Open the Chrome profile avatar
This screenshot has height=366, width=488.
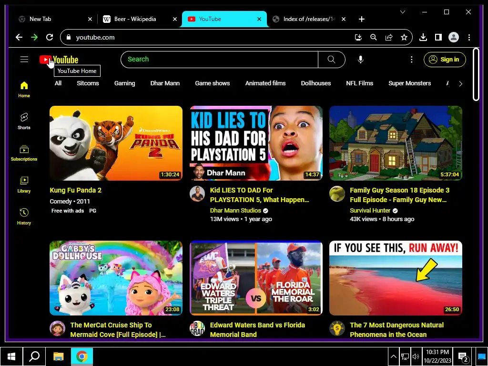(454, 37)
